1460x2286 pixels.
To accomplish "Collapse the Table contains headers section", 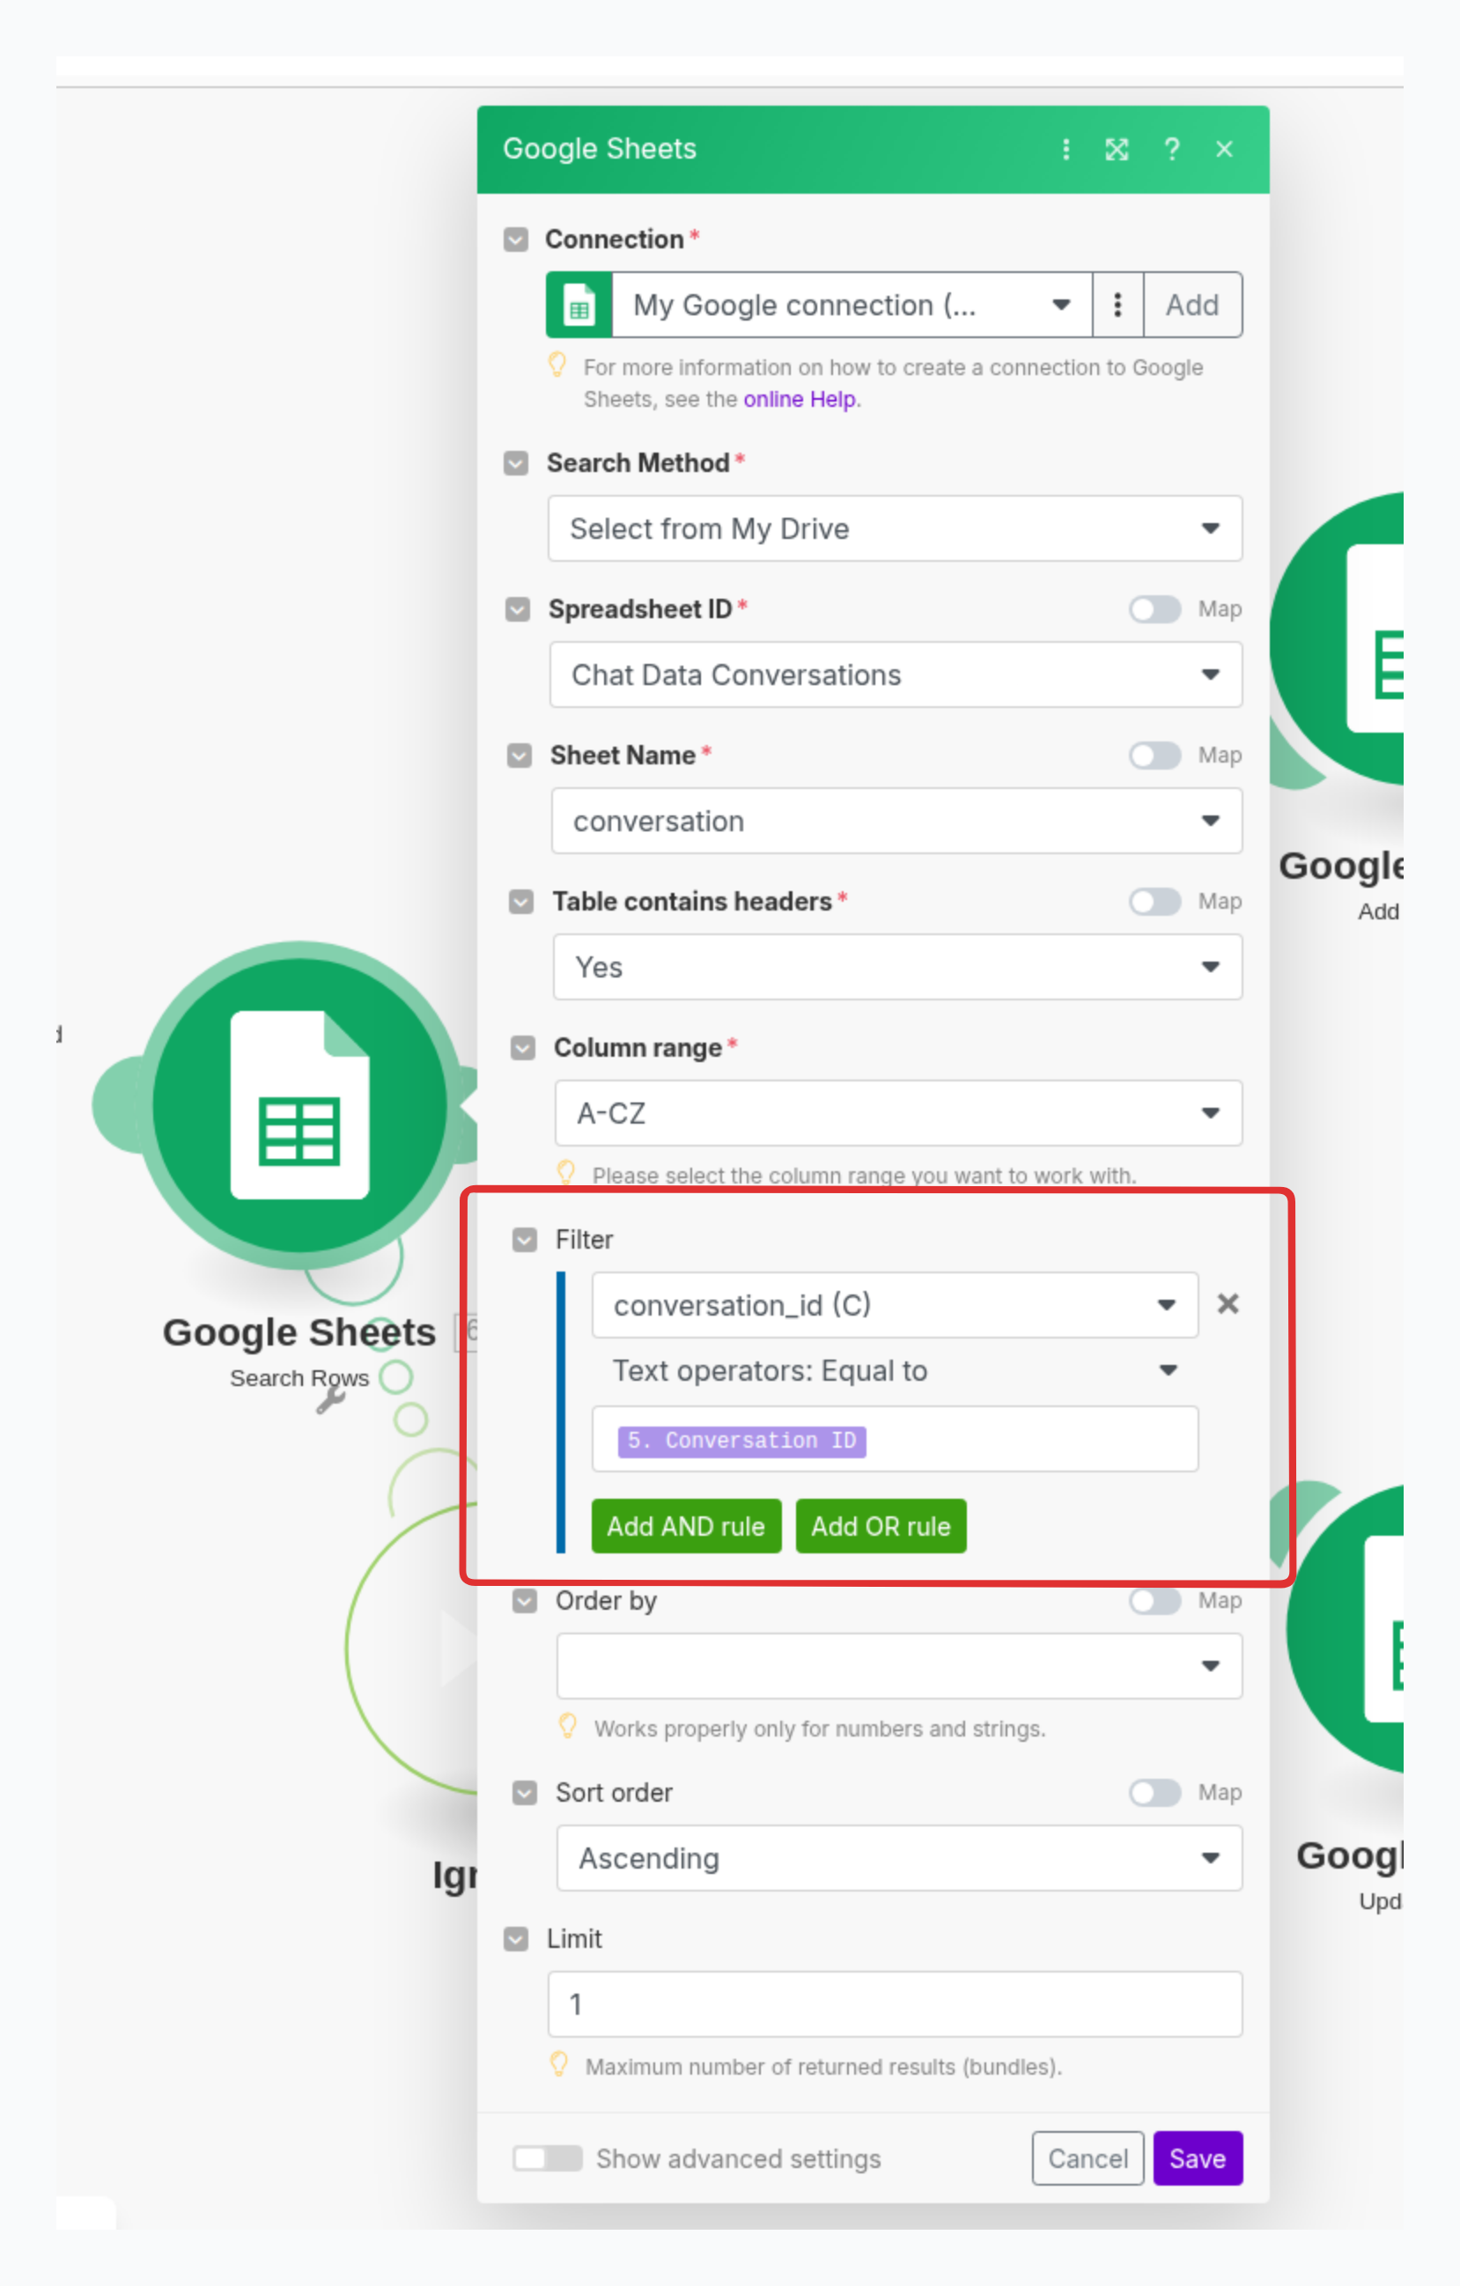I will tap(521, 902).
